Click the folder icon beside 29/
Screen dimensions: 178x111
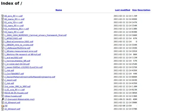pos(2,106)
